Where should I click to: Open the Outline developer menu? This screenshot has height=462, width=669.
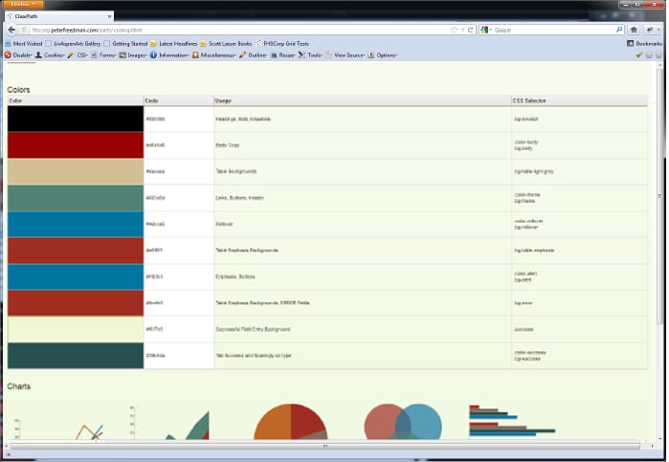[x=254, y=55]
